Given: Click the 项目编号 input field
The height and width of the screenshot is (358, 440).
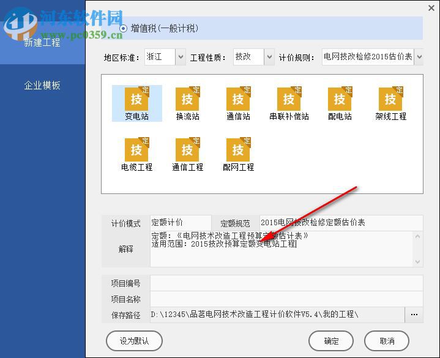Looking at the screenshot, I should (286, 283).
